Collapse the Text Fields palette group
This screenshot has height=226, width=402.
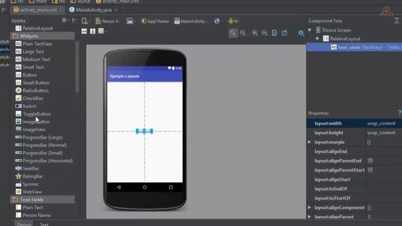(x=42, y=200)
